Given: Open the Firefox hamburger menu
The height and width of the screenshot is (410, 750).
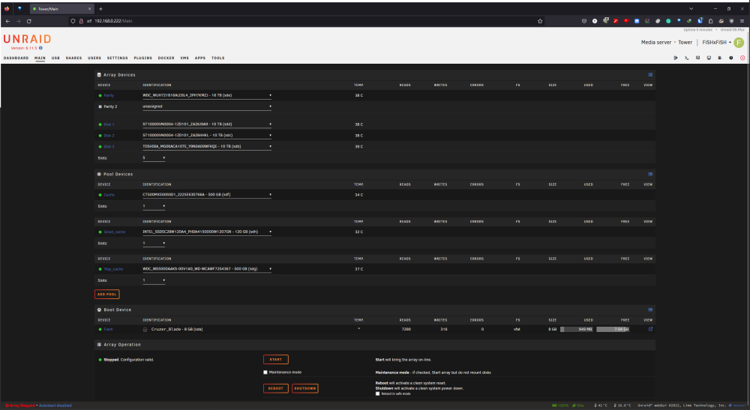Looking at the screenshot, I should tap(742, 21).
